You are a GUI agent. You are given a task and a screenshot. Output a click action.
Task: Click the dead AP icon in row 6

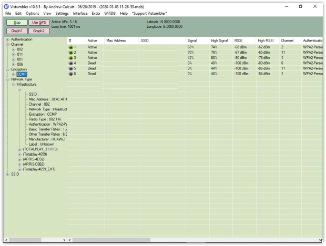point(71,74)
